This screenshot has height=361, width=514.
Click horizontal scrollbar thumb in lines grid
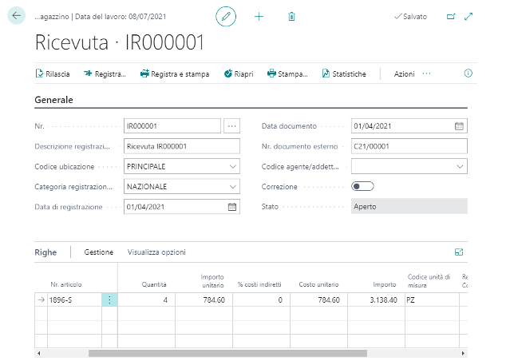point(227,353)
